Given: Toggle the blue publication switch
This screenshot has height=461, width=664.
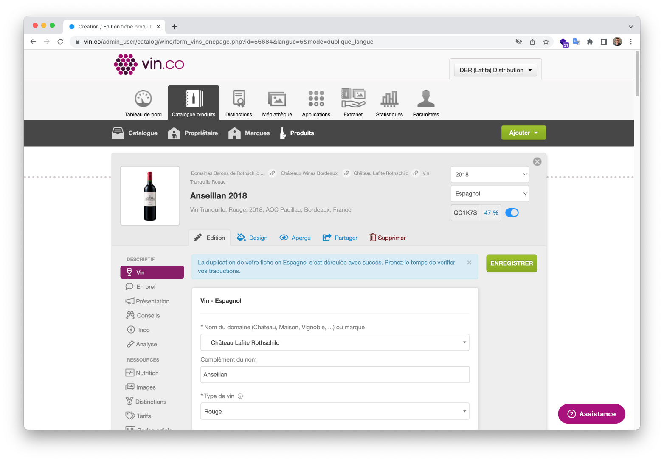Looking at the screenshot, I should pyautogui.click(x=512, y=212).
